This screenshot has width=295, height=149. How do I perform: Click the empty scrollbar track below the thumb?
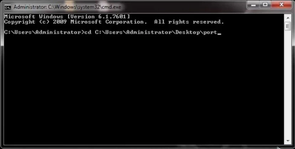click(288, 84)
